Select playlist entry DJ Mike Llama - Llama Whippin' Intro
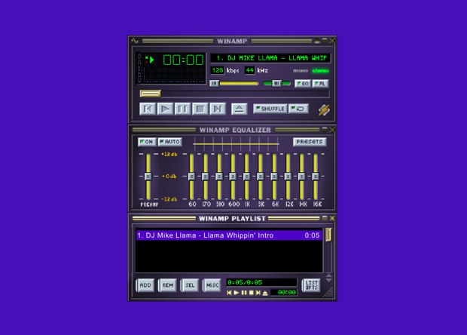Image resolution: width=467 pixels, height=335 pixels. [229, 235]
